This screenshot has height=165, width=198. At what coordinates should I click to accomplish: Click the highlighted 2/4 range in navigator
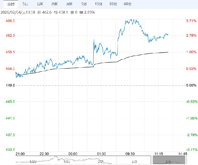coord(167,160)
